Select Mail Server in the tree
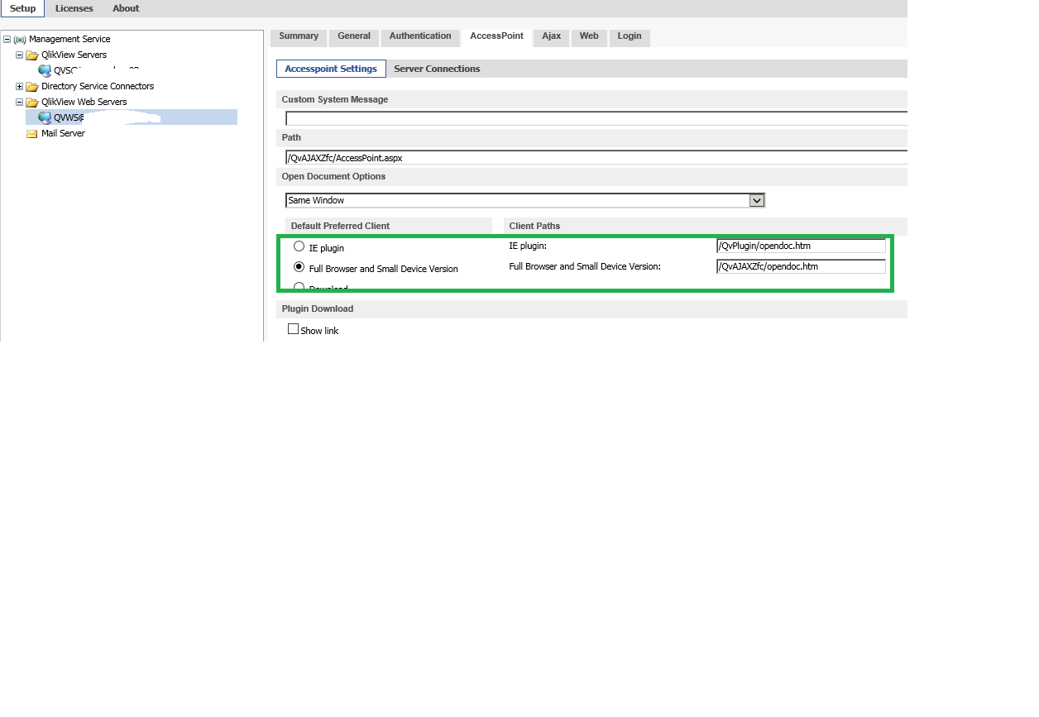The width and height of the screenshot is (1039, 717). click(63, 133)
